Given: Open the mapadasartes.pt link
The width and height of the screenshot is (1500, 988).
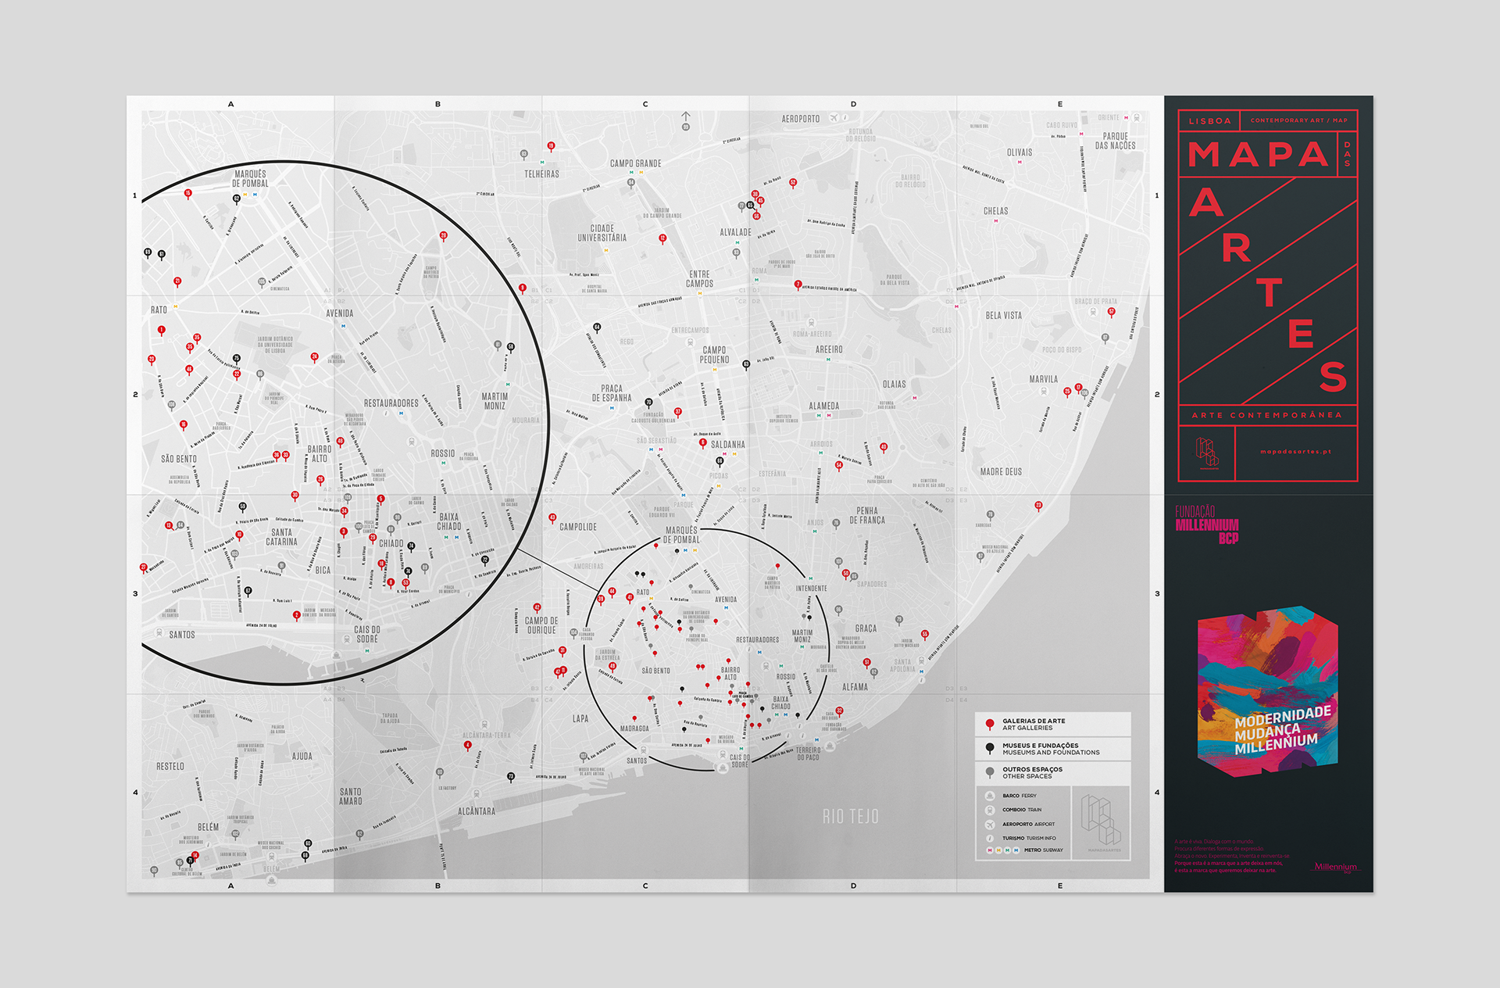Looking at the screenshot, I should [x=1295, y=452].
